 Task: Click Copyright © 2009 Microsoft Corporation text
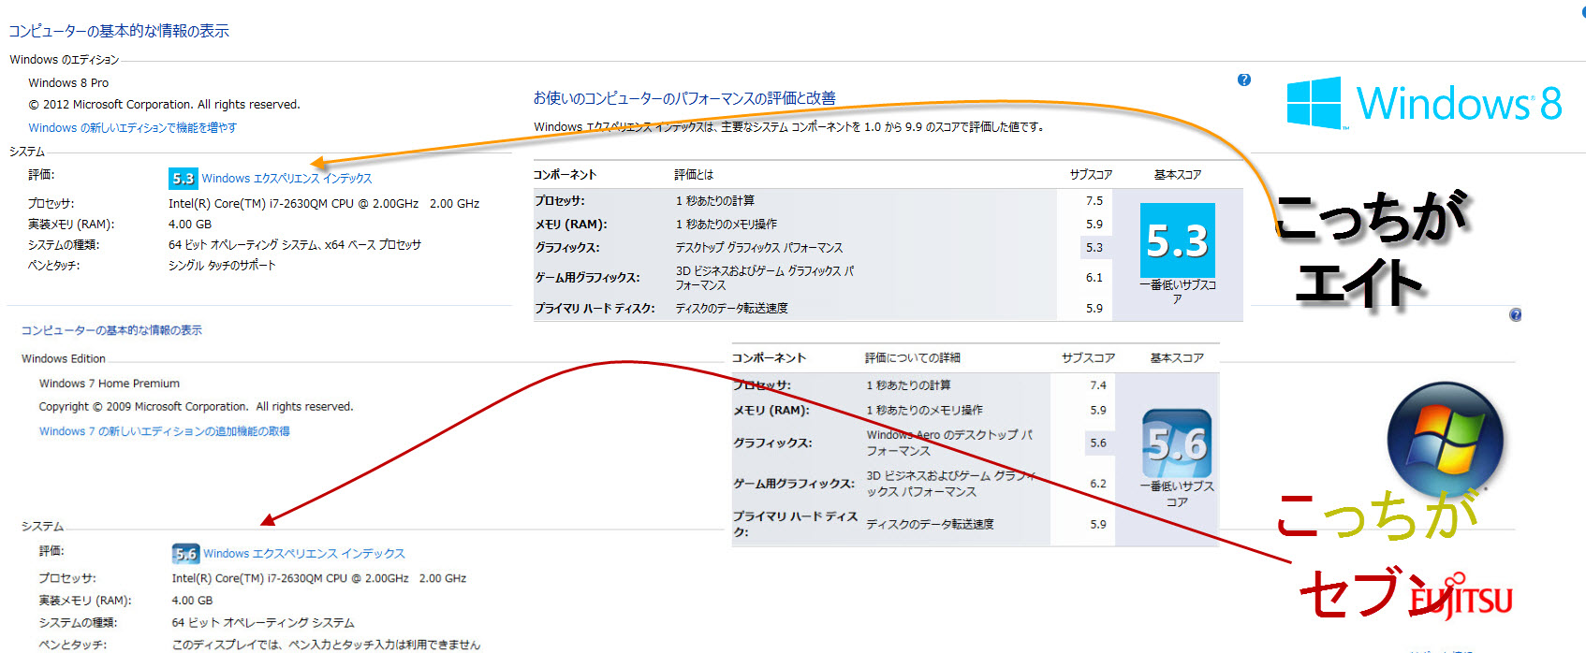(196, 407)
